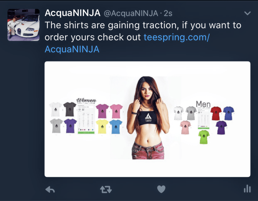Click the reply arrow icon
The height and width of the screenshot is (201, 258).
pos(50,189)
